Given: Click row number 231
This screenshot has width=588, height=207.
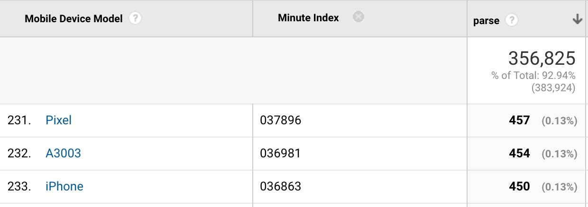Looking at the screenshot, I should [x=19, y=121].
